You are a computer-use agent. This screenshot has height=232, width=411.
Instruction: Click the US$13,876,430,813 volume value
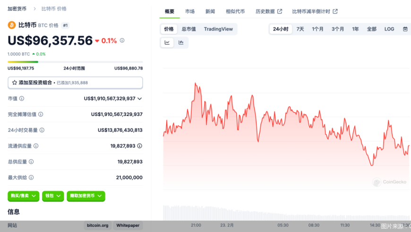(120, 130)
